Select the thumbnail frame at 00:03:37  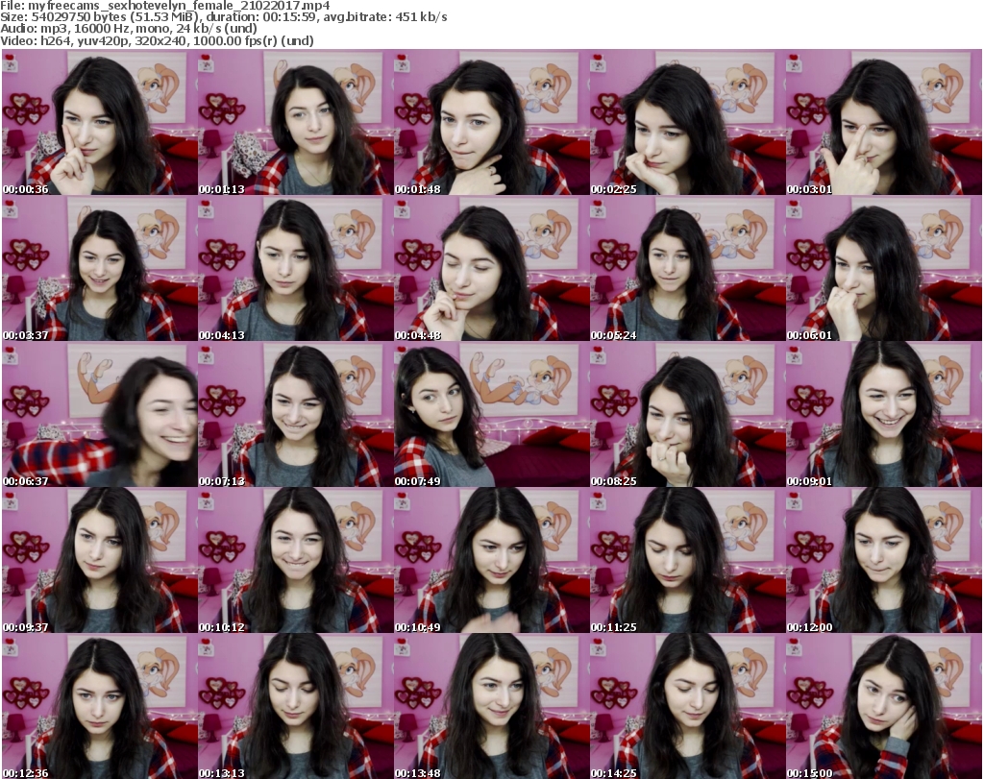pyautogui.click(x=100, y=268)
